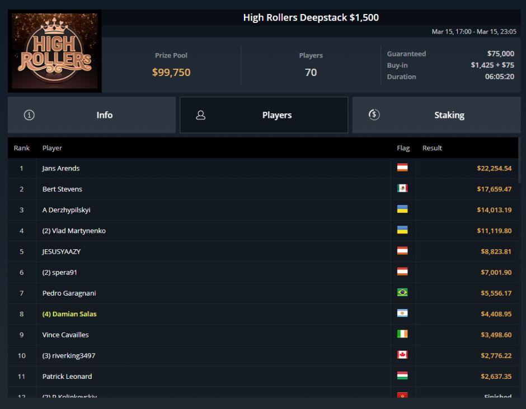526x409 pixels.
Task: Click riverking3497's Canada flag
Action: [x=402, y=355]
